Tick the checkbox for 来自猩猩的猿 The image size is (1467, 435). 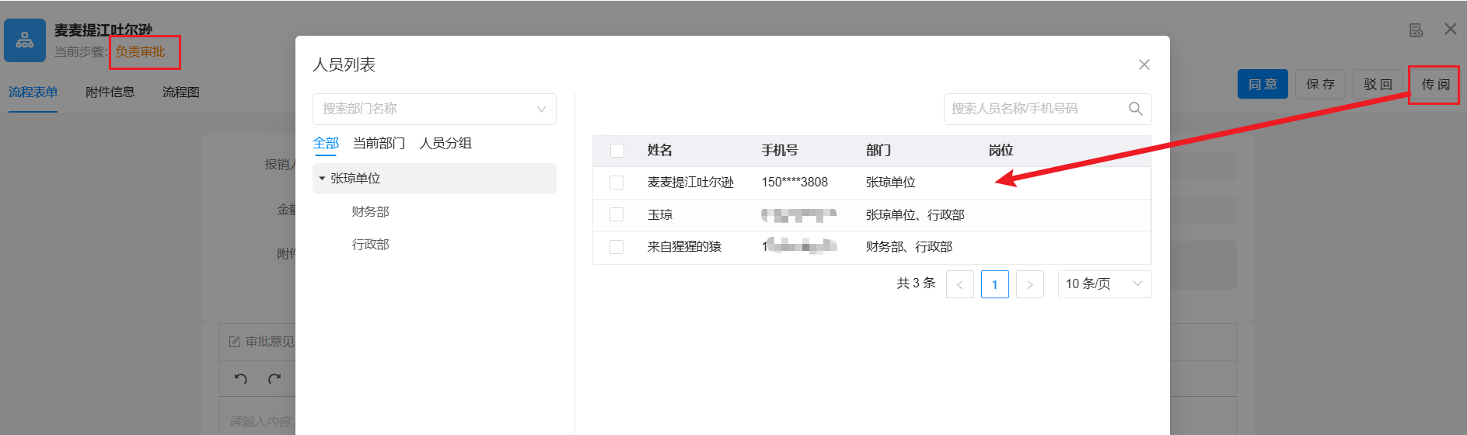pyautogui.click(x=616, y=247)
